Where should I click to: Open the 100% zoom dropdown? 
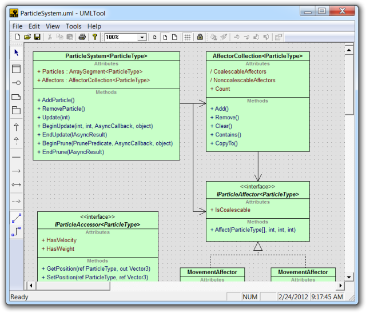[x=142, y=37]
